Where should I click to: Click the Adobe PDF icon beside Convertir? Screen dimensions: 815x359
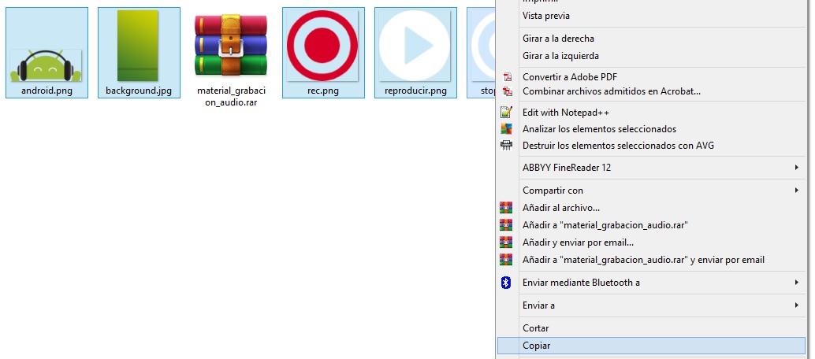click(x=507, y=77)
